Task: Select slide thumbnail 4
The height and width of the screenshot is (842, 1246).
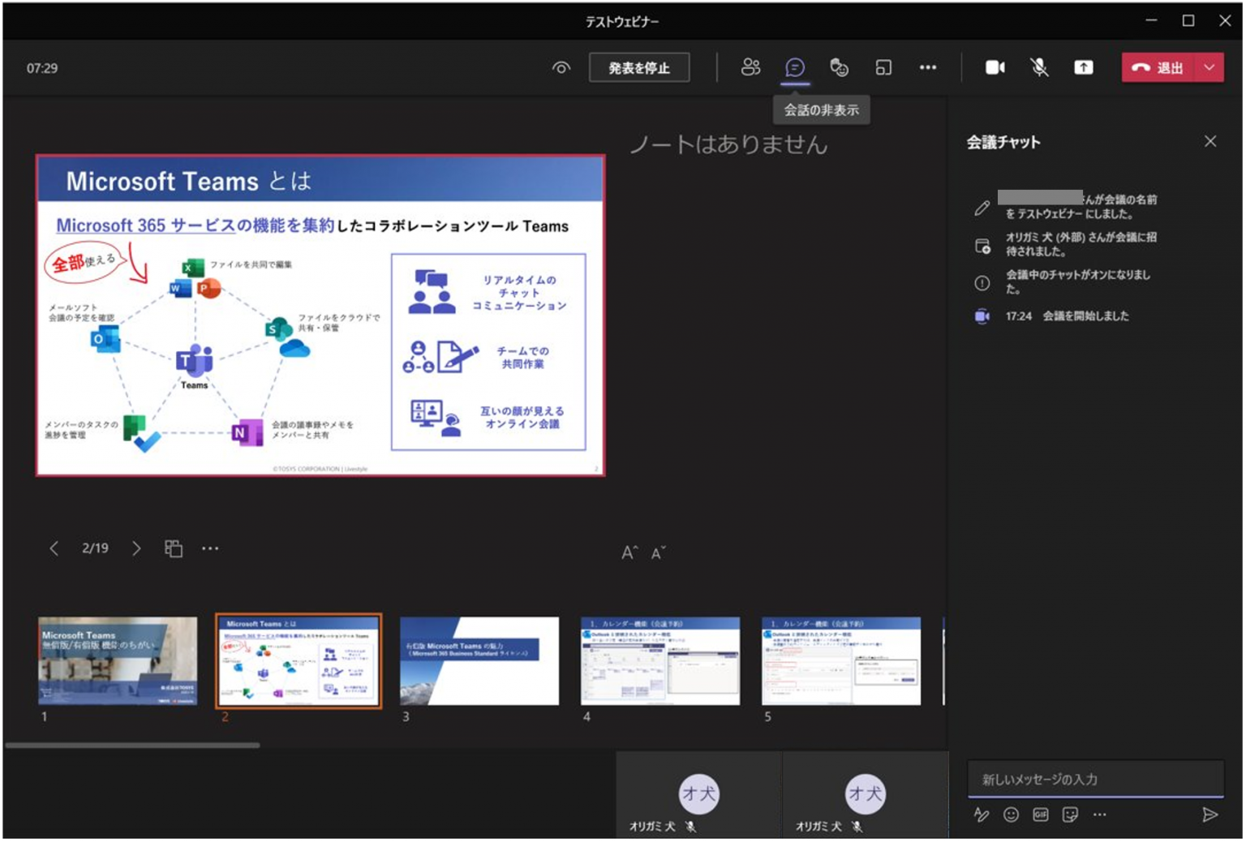Action: pos(660,660)
